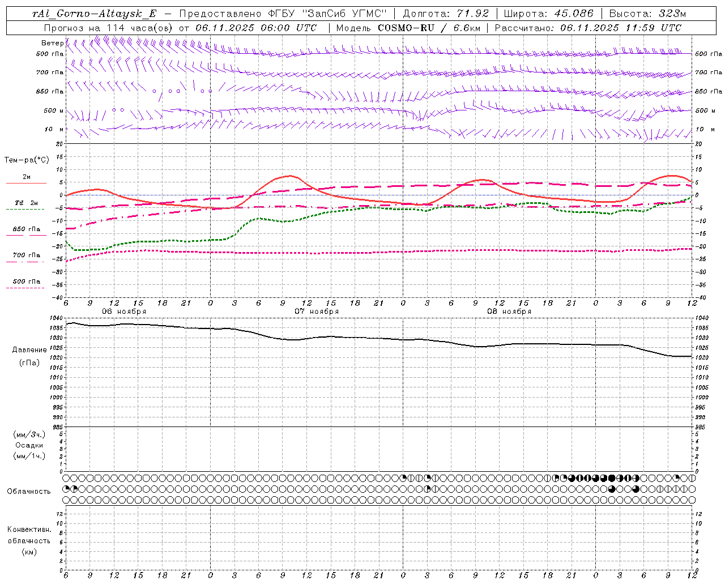Click the 700 гПа dash-dot temperature legend entry

pos(27,255)
